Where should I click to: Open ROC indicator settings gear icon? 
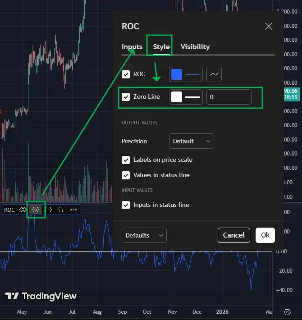36,210
